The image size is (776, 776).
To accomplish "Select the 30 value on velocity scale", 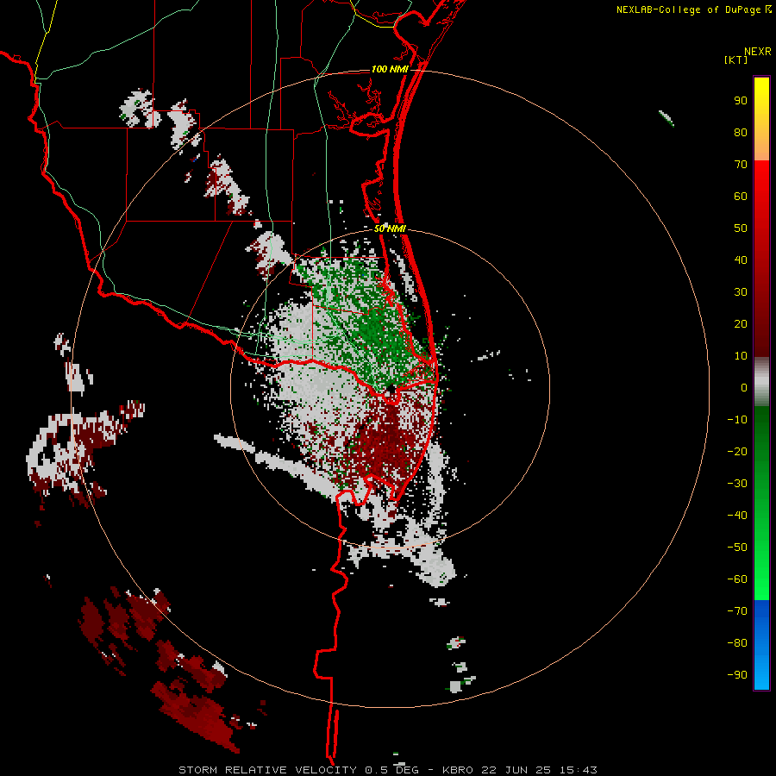I will point(741,292).
